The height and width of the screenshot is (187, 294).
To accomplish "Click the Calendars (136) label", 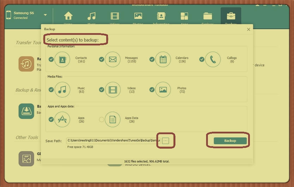I will [182, 60].
